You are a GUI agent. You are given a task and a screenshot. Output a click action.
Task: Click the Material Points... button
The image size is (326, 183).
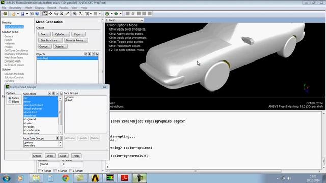click(76, 40)
